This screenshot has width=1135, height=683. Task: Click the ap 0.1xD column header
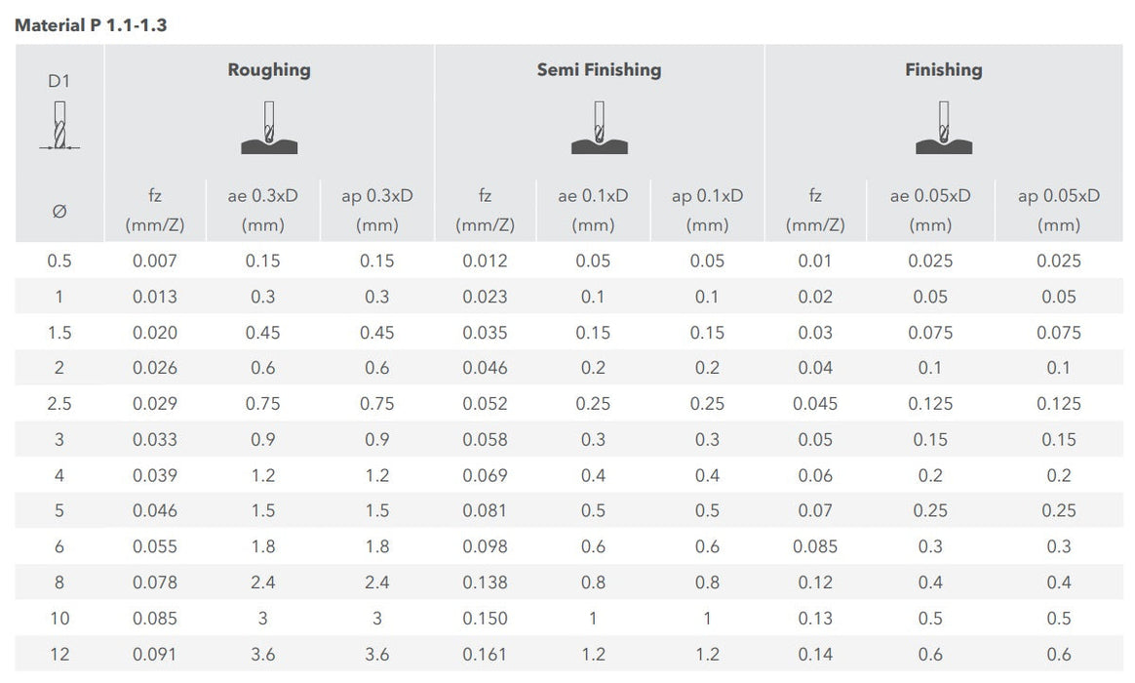click(x=707, y=210)
